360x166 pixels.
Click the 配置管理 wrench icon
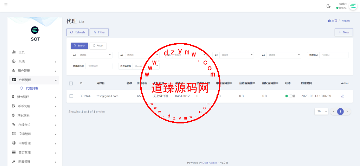[x=14, y=162]
